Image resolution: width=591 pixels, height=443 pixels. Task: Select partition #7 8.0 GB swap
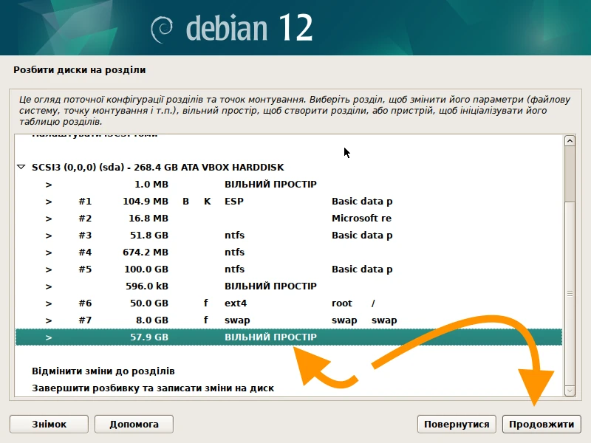point(289,320)
